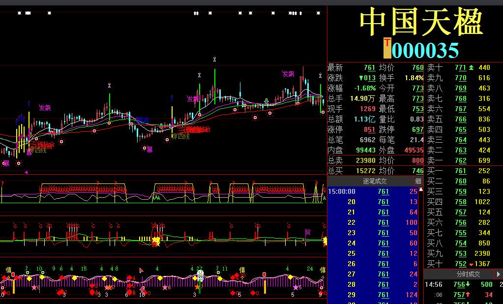Viewport: 503px width, 304px height.
Task: Click the 细 detail button
Action: [418, 182]
